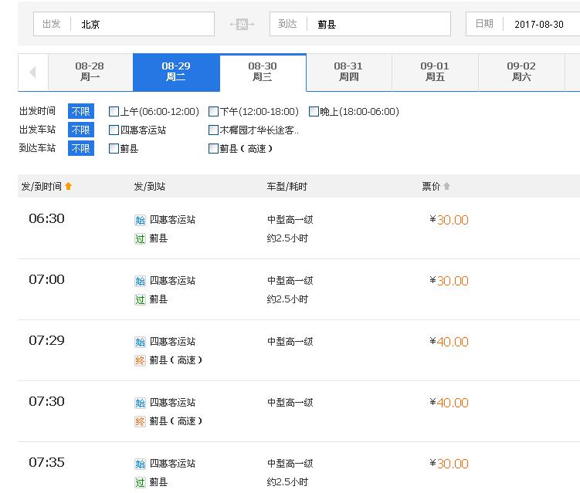The width and height of the screenshot is (580, 493).
Task: Click 不限 button for 出发时间
Action: [81, 111]
